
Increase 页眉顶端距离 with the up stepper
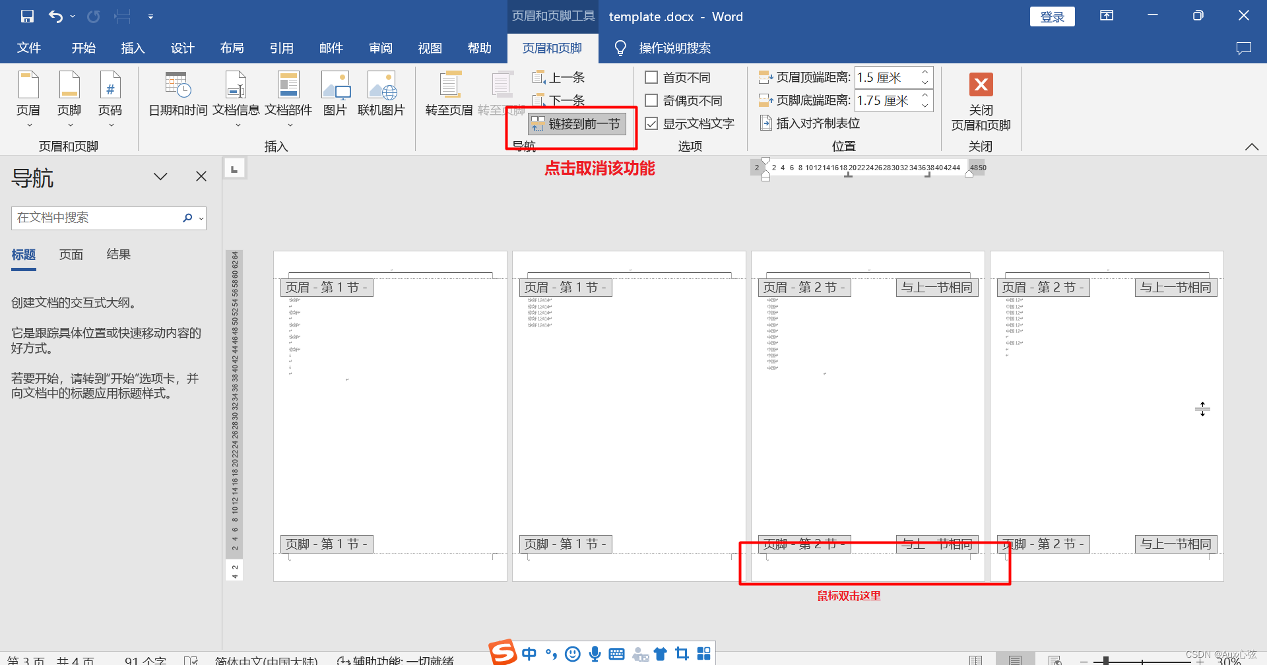pos(925,72)
